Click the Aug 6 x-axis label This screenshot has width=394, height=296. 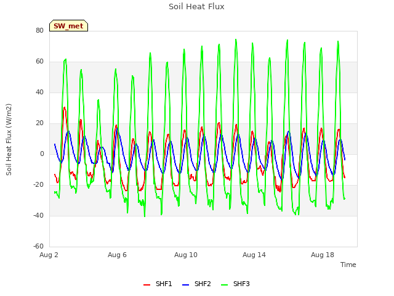click(x=117, y=255)
